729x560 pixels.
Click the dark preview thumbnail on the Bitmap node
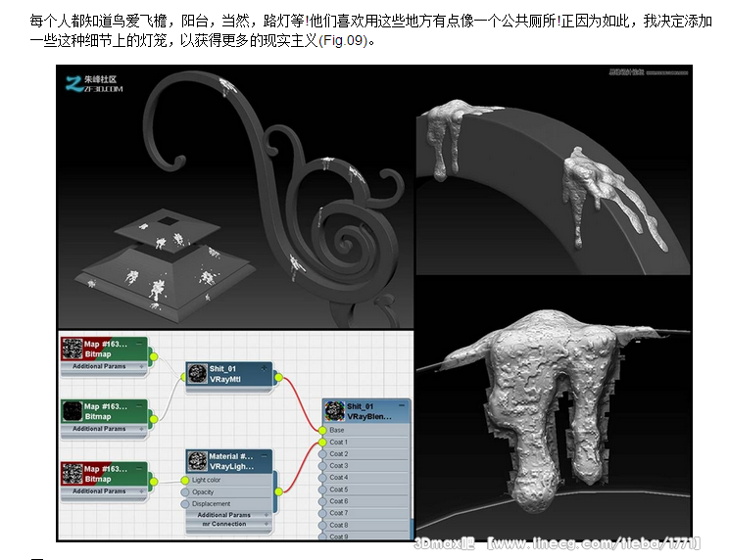[73, 411]
